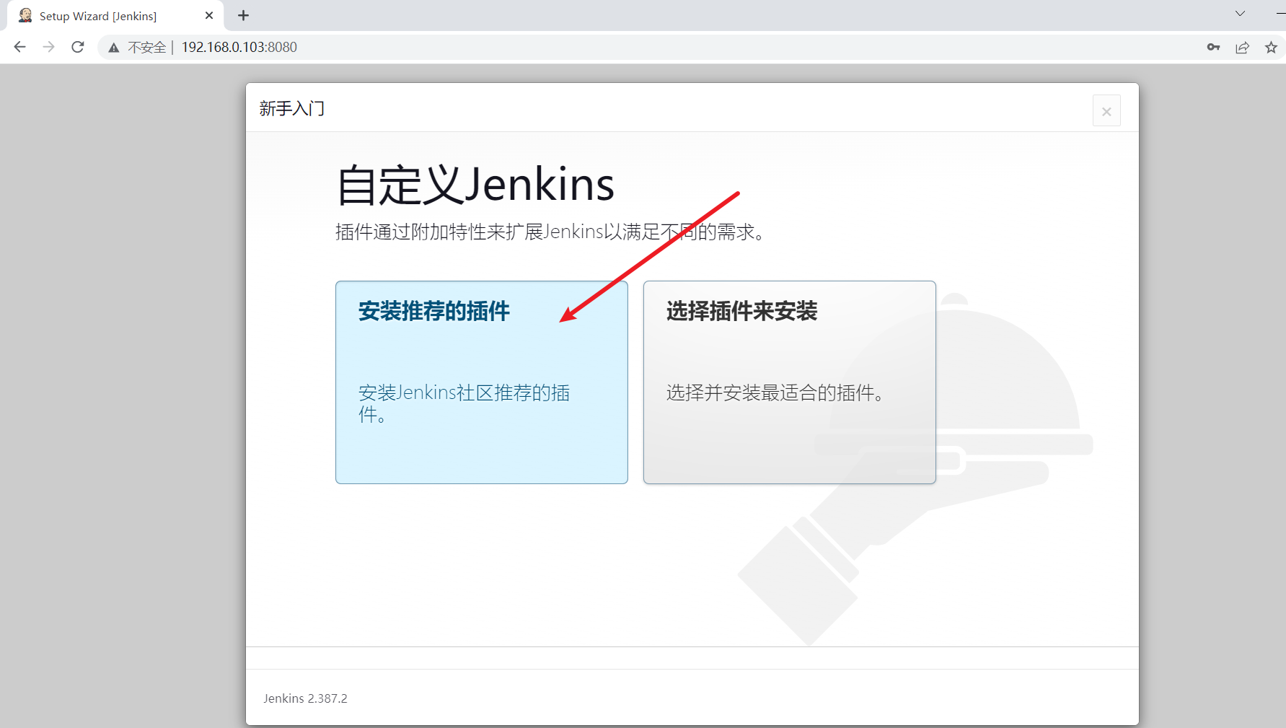Click the Jenkins 2.387.2 version text
The width and height of the screenshot is (1286, 728).
305,698
